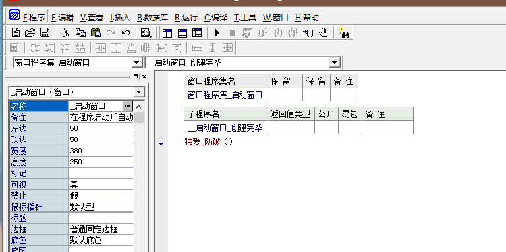Click the 独爱_防破（）code line
Image resolution: width=506 pixels, height=252 pixels.
tap(208, 141)
